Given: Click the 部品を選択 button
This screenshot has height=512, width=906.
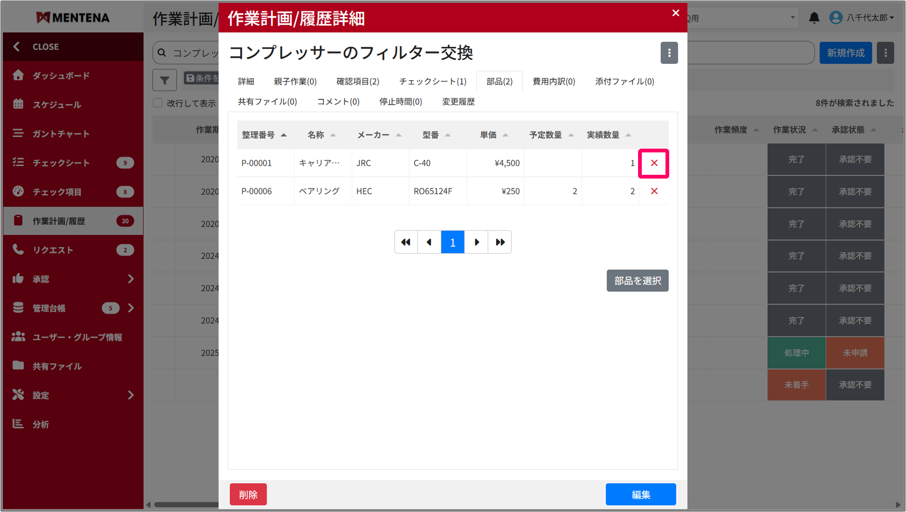Looking at the screenshot, I should pyautogui.click(x=637, y=281).
